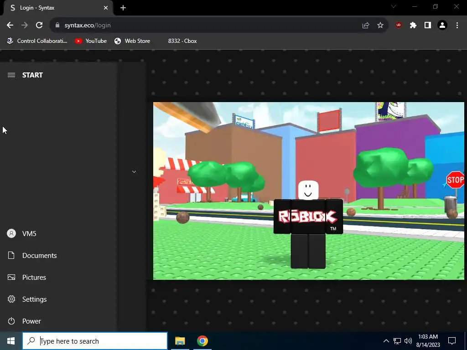Open the volume control tray icon
The width and height of the screenshot is (467, 350).
pos(408,341)
